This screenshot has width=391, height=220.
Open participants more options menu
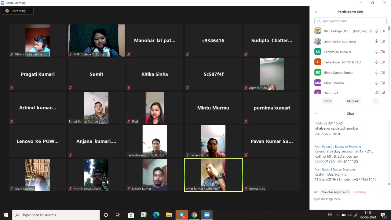(x=375, y=101)
